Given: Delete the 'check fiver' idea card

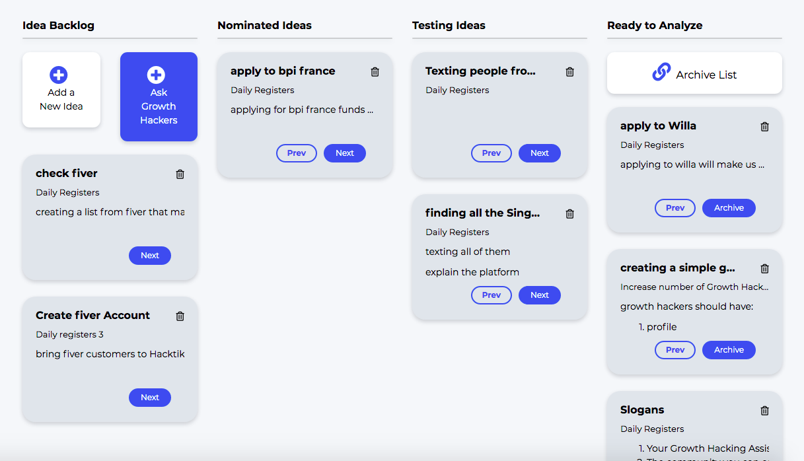Looking at the screenshot, I should pyautogui.click(x=180, y=174).
